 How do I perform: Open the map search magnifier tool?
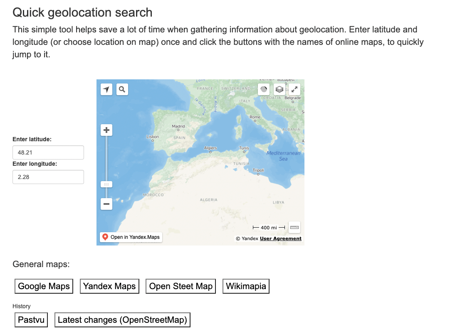pyautogui.click(x=122, y=89)
